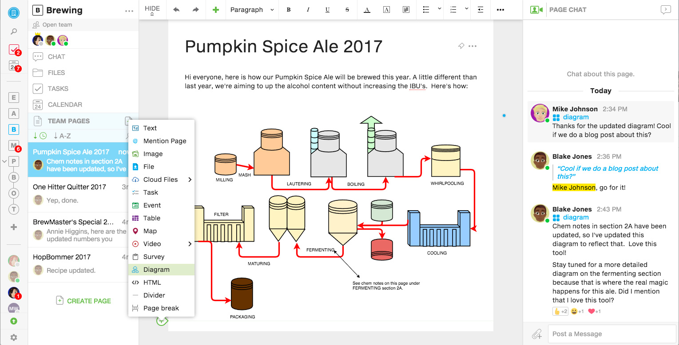679x345 pixels.
Task: Click the paperclip attach file icon
Action: tap(537, 334)
